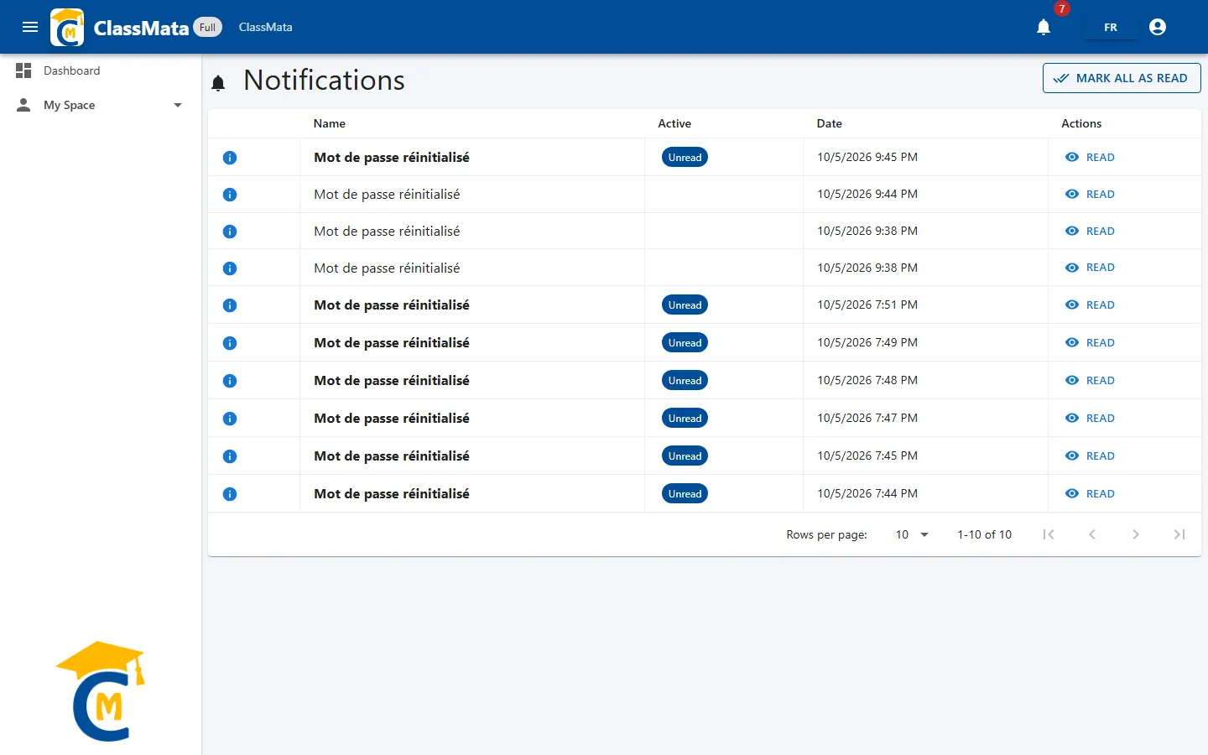Click the date 10/5/2026 9:44 PM

pos(867,194)
